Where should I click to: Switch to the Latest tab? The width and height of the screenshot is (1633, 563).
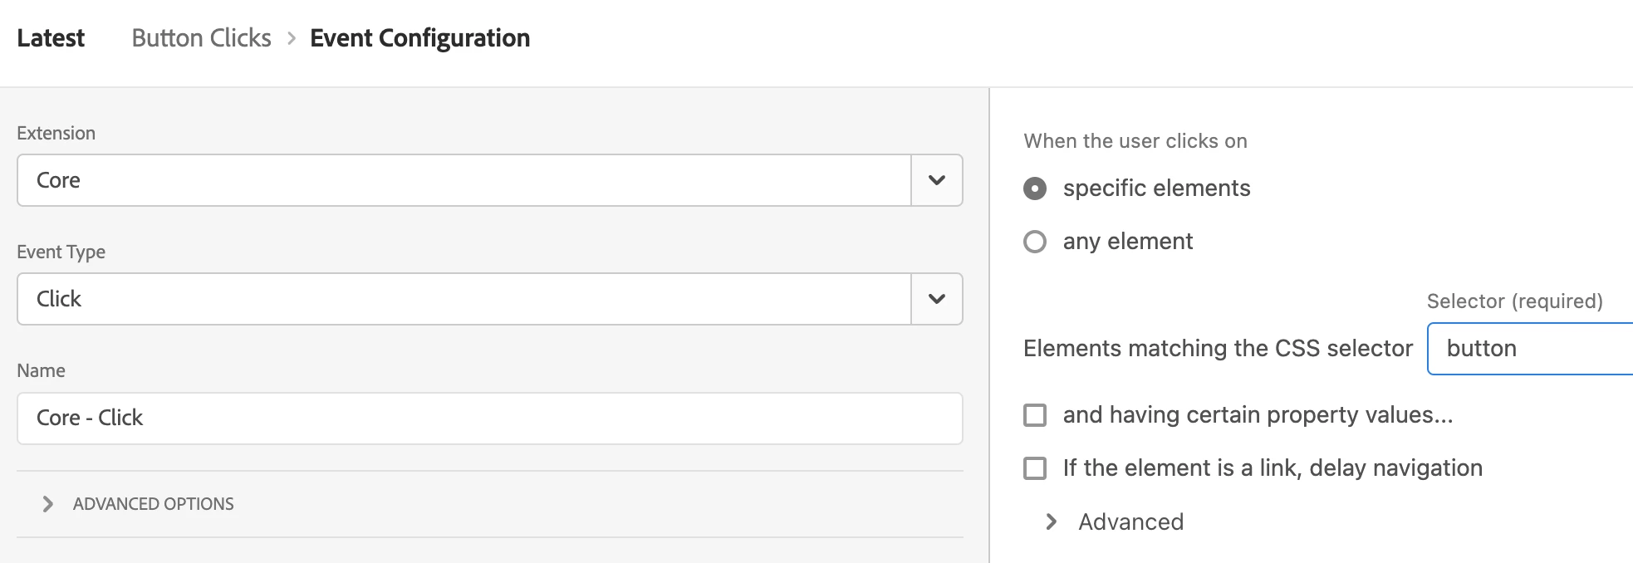point(51,38)
